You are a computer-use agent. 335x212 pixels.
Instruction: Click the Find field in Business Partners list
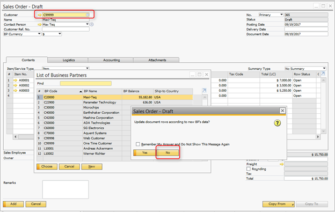(x=86, y=83)
